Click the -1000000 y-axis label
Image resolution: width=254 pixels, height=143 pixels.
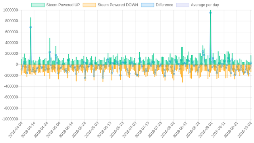tap(10, 119)
